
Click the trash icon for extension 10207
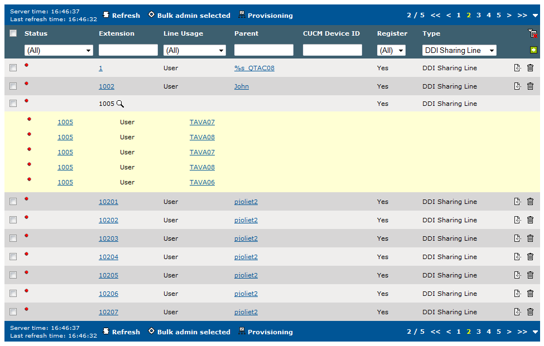(530, 311)
